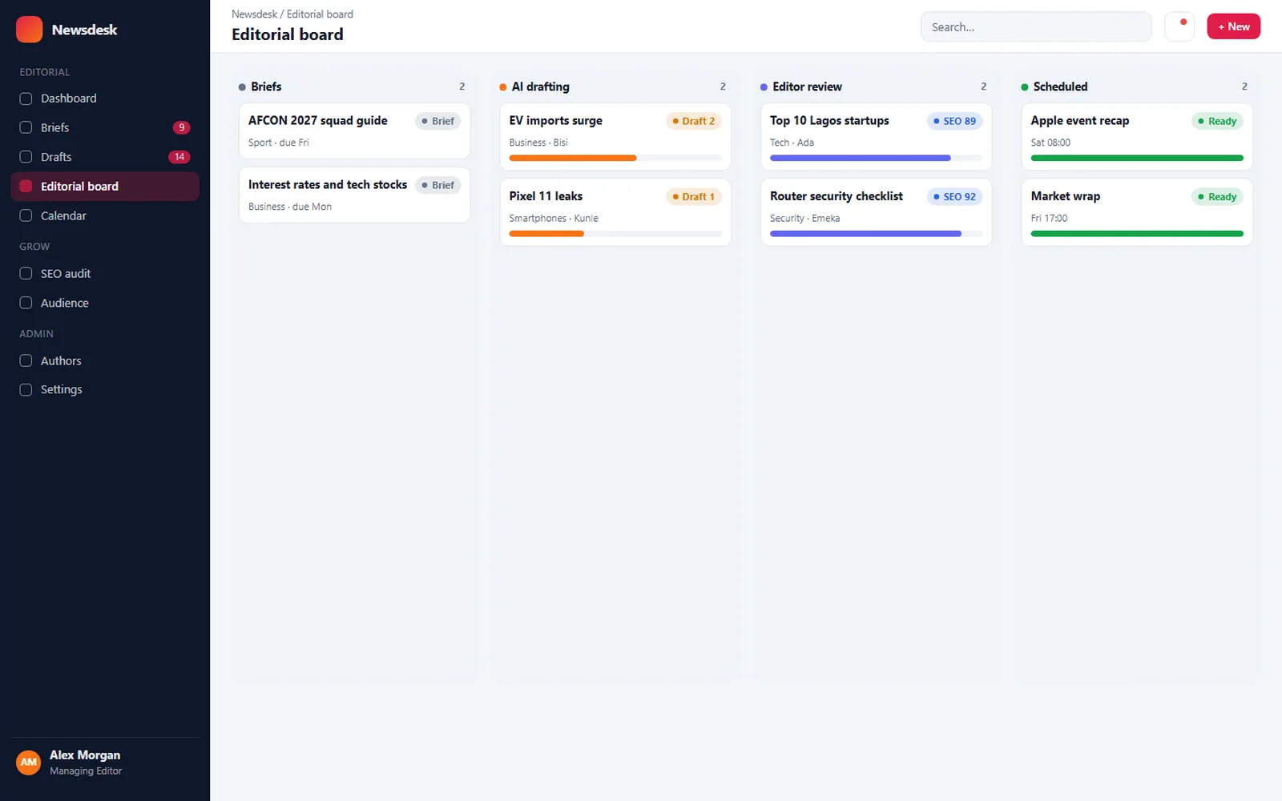The image size is (1282, 801).
Task: Click the + New button
Action: pos(1233,26)
